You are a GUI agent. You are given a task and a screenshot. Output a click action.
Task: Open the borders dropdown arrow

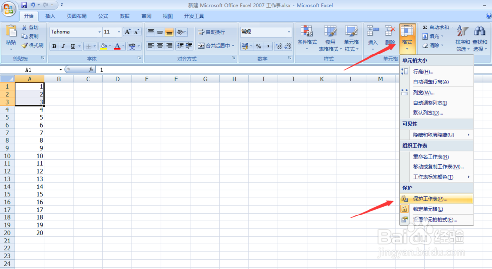95,46
